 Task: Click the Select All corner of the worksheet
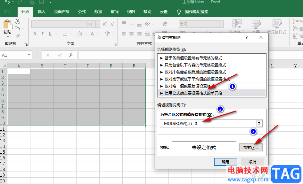click(x=4, y=65)
